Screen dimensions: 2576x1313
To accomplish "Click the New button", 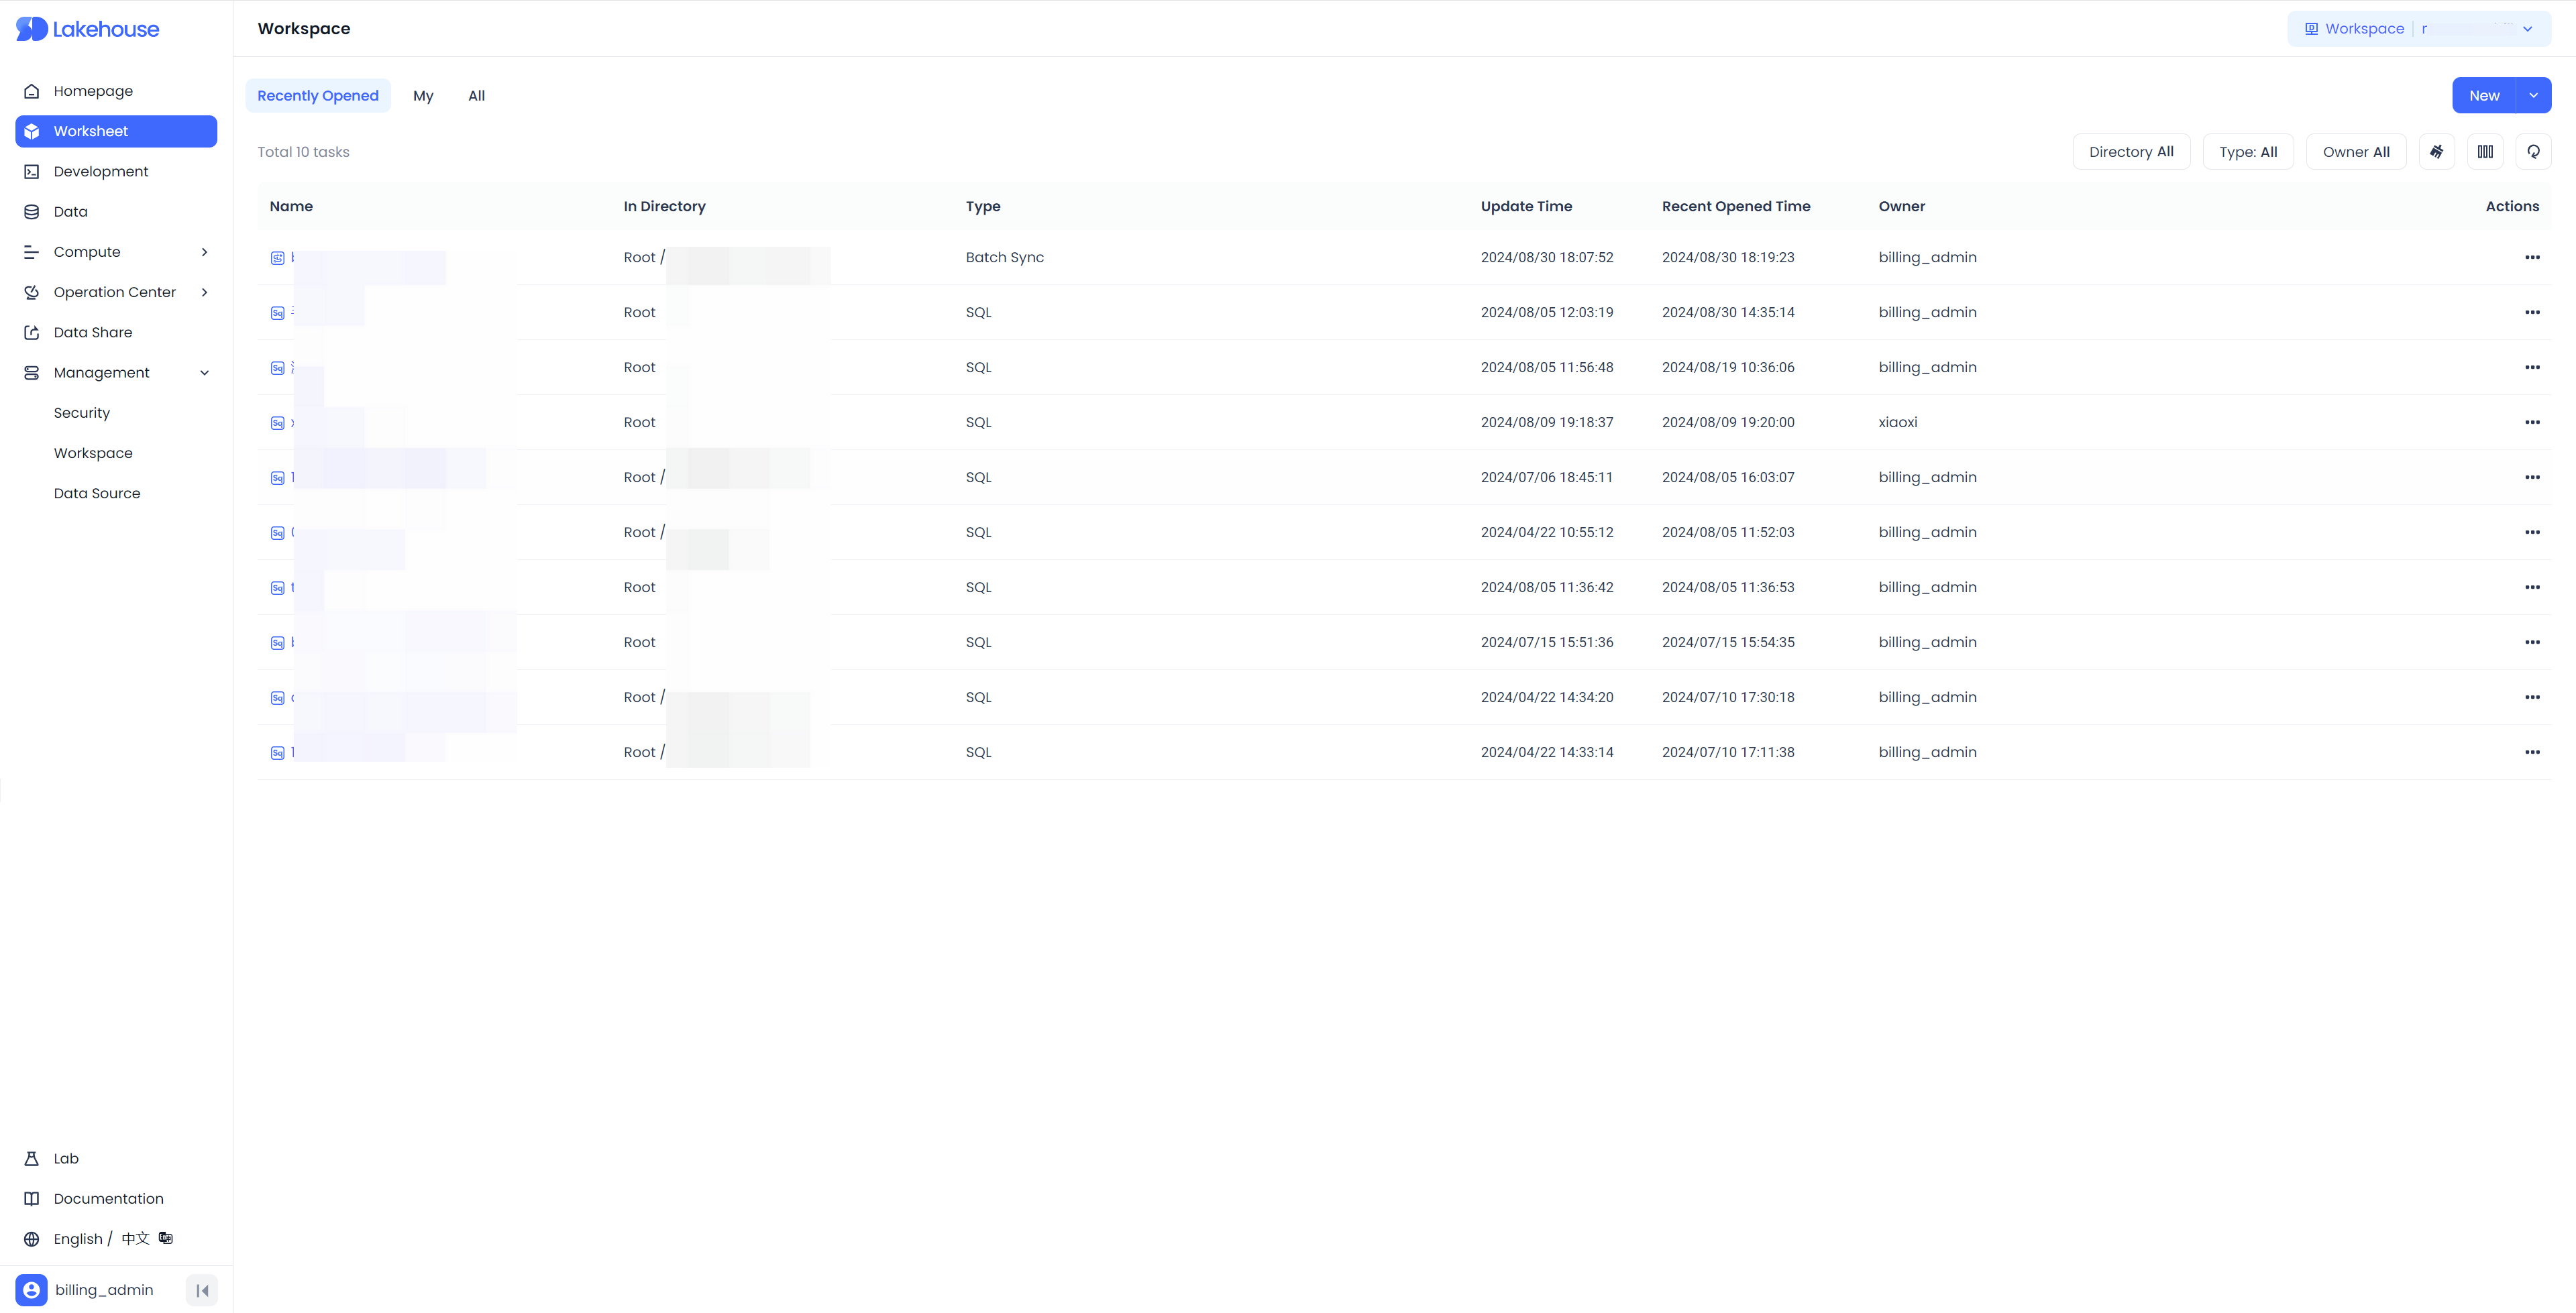I will tap(2483, 96).
